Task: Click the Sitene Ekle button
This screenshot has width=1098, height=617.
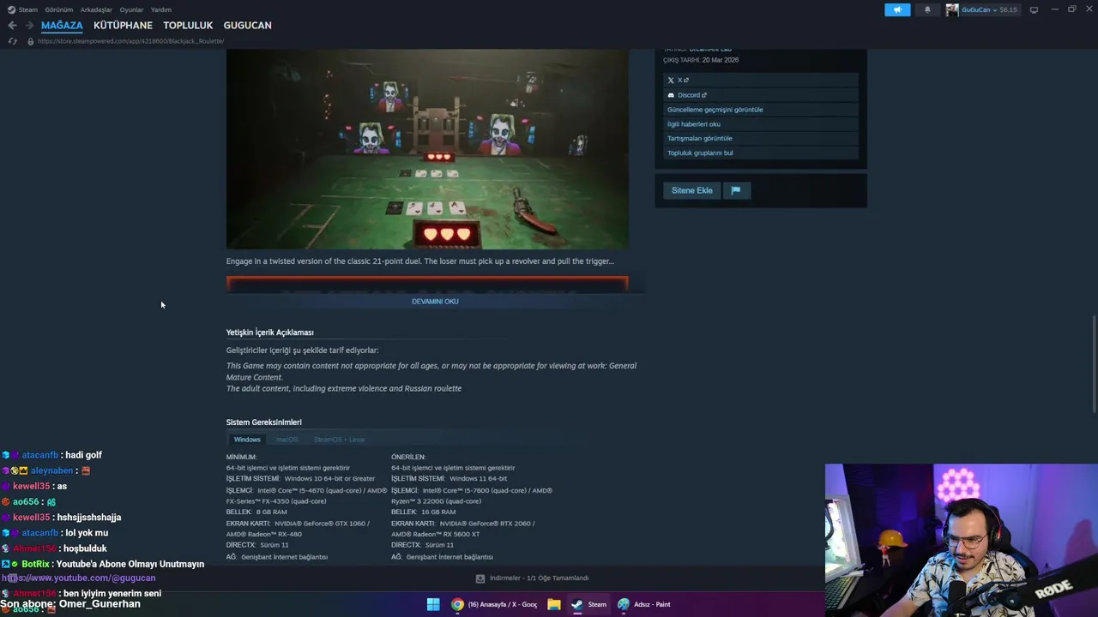Action: coord(692,190)
